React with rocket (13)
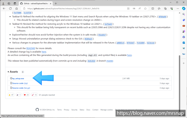Viewport: 187px width, 118px height. [x=34, y=95]
